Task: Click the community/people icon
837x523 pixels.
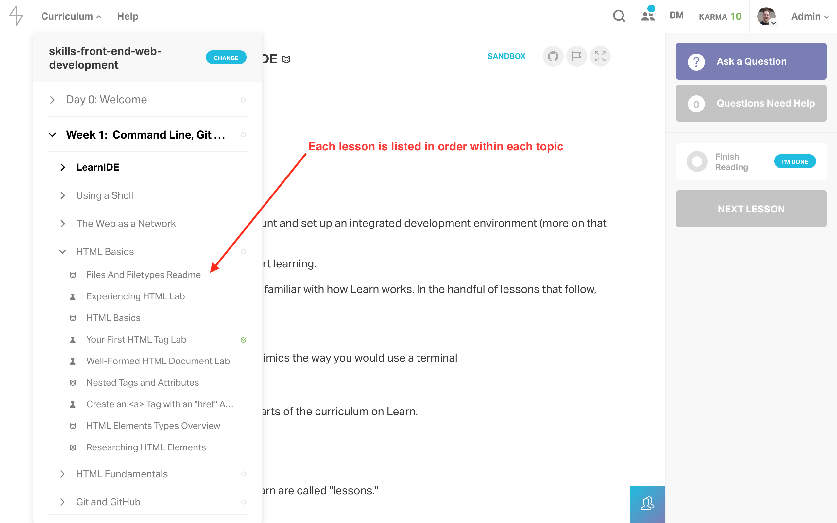Action: [648, 16]
